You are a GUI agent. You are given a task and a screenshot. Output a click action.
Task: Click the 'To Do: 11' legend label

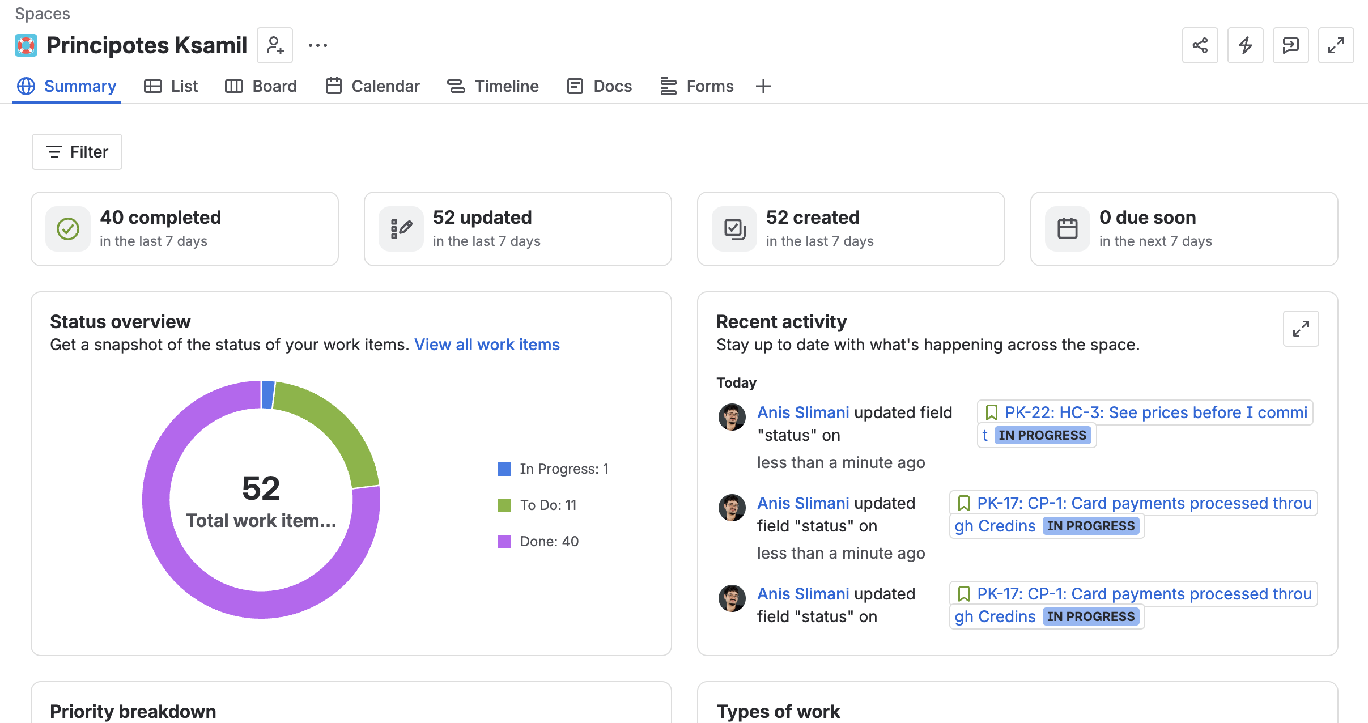click(x=549, y=505)
